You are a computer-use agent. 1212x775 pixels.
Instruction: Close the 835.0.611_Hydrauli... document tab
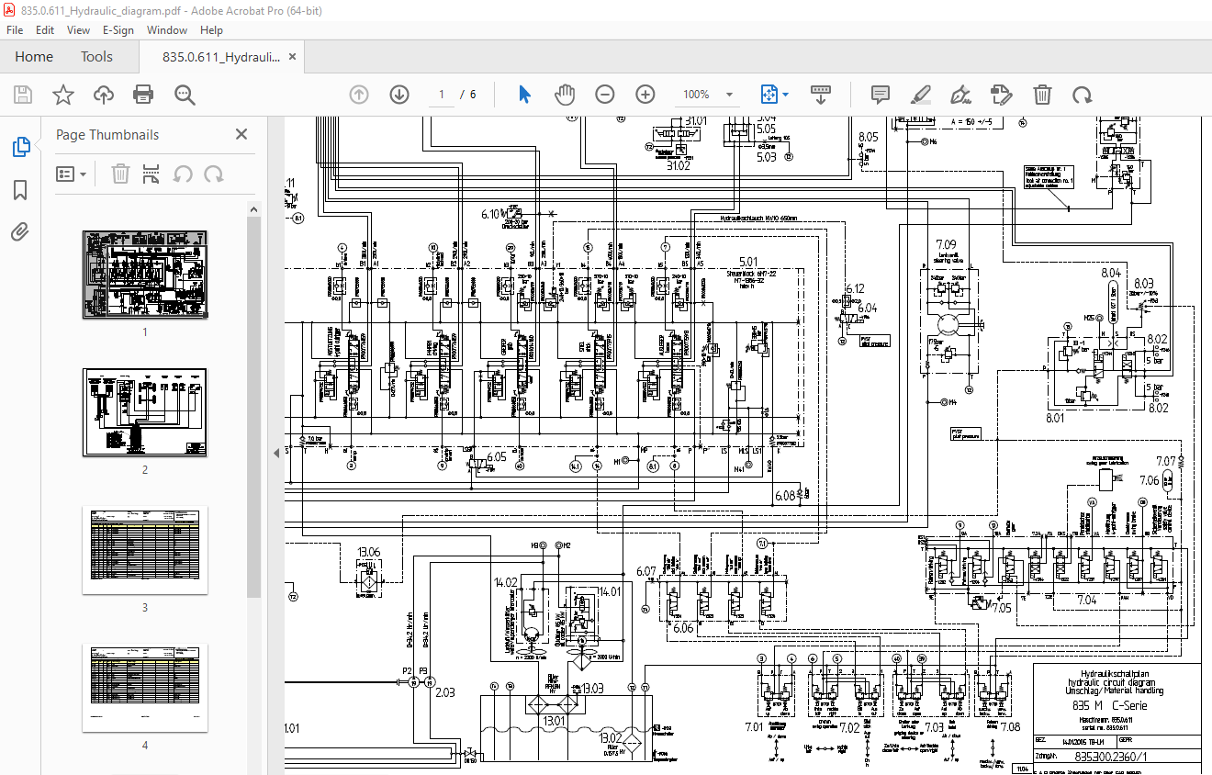293,57
